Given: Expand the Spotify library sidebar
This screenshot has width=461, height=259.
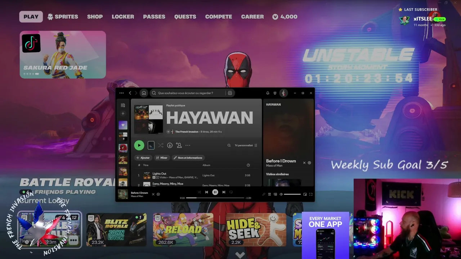Looking at the screenshot, I should coord(123,105).
